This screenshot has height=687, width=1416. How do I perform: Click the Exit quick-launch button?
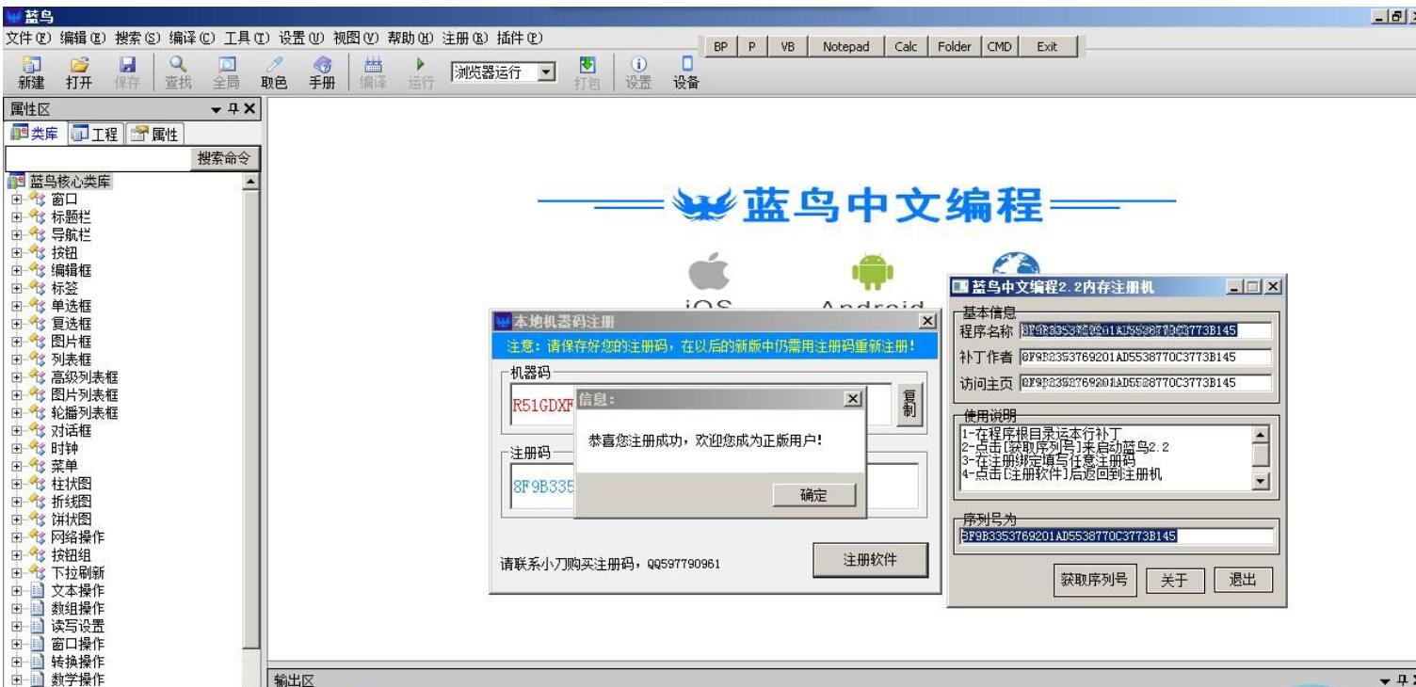(1046, 47)
